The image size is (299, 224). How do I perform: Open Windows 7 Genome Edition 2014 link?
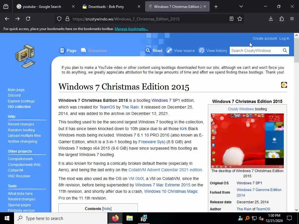pyautogui.click(x=259, y=192)
